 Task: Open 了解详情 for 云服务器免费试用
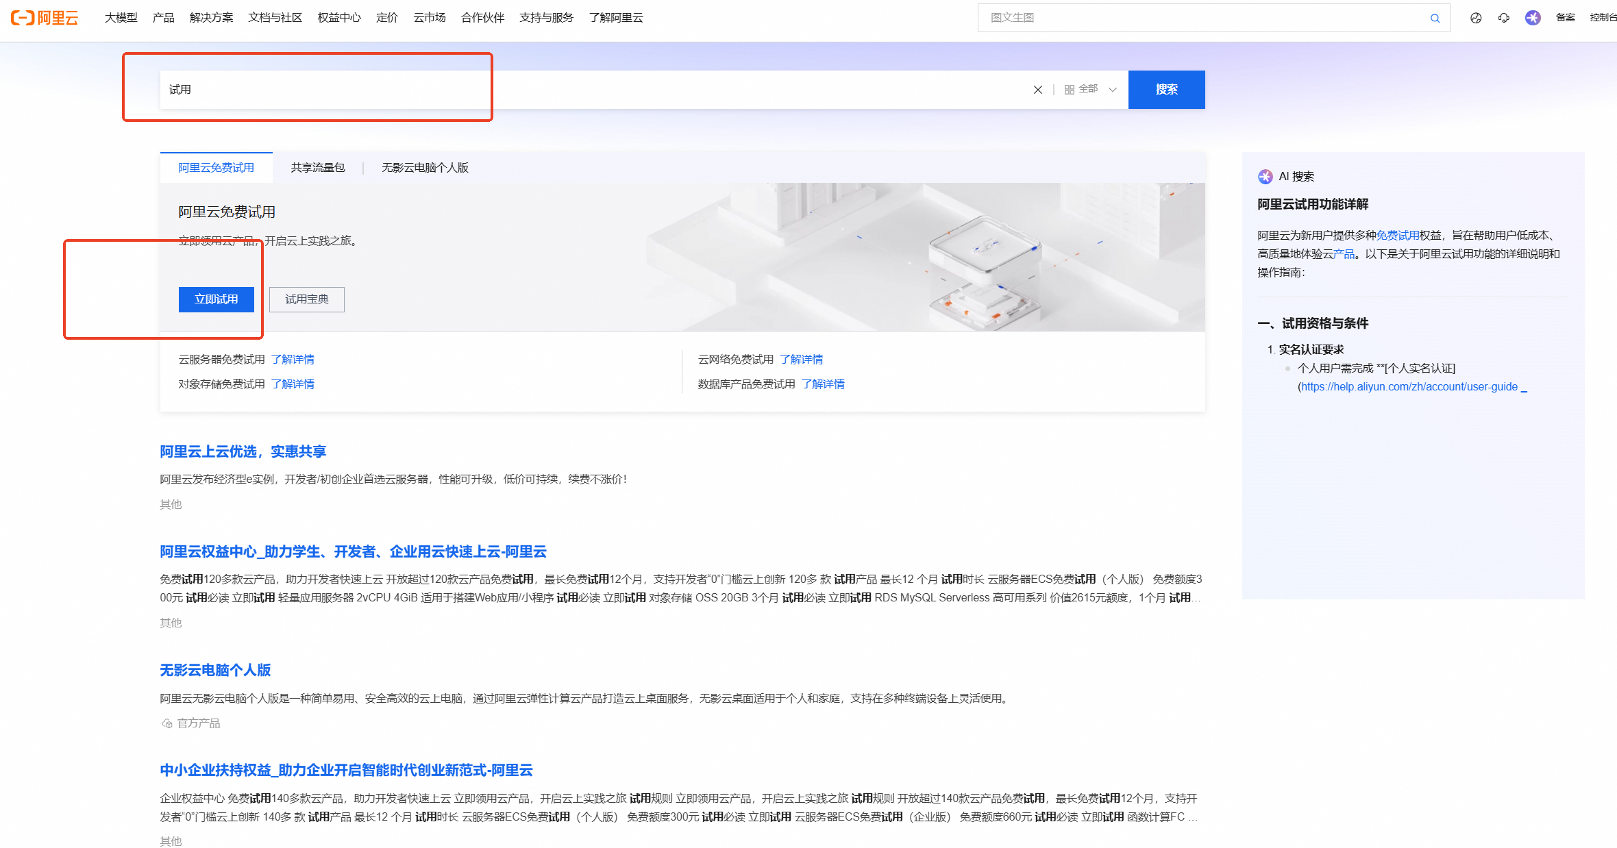point(293,360)
